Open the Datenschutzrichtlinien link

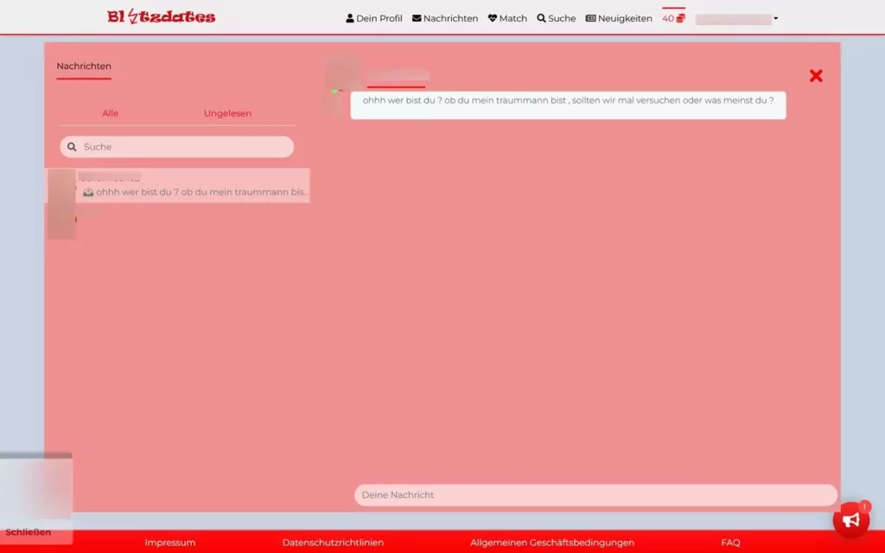coord(332,543)
